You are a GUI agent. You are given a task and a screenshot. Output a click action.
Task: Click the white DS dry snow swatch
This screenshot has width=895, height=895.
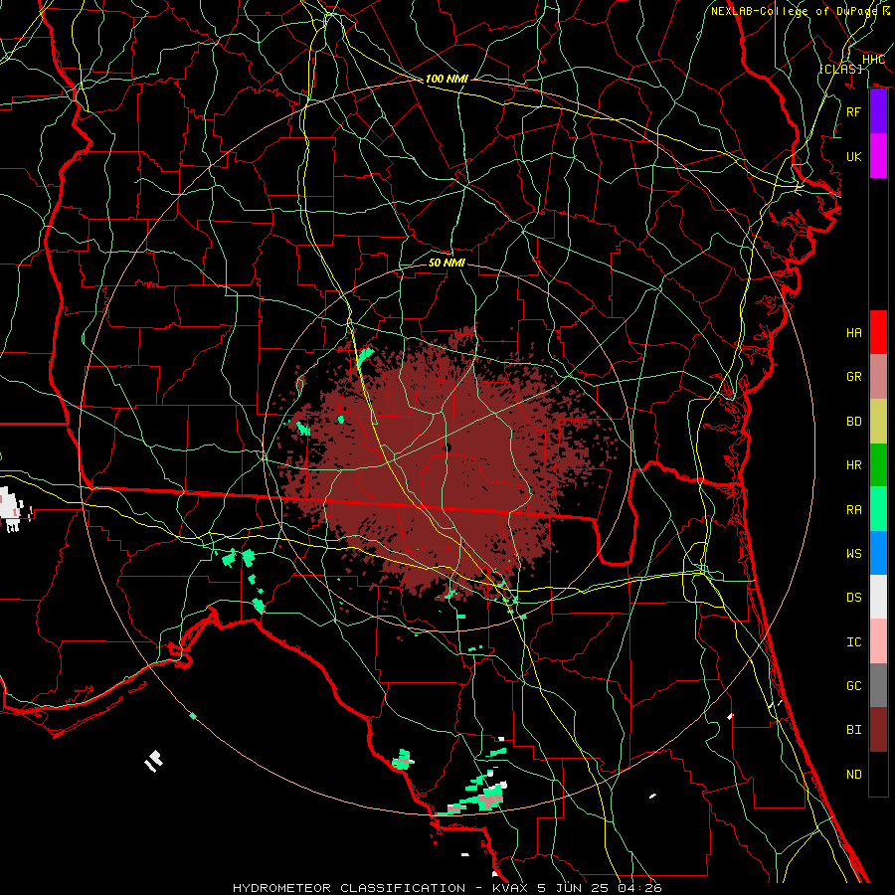pyautogui.click(x=878, y=597)
